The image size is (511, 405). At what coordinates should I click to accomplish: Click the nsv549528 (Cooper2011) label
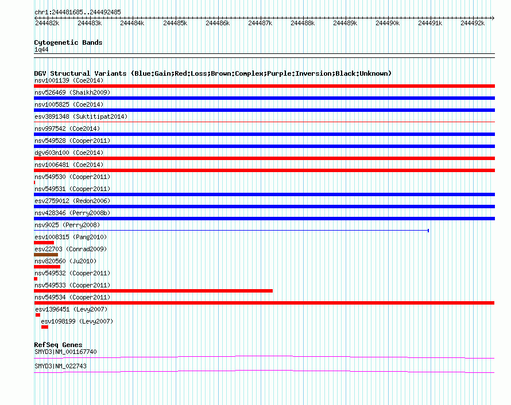point(72,141)
